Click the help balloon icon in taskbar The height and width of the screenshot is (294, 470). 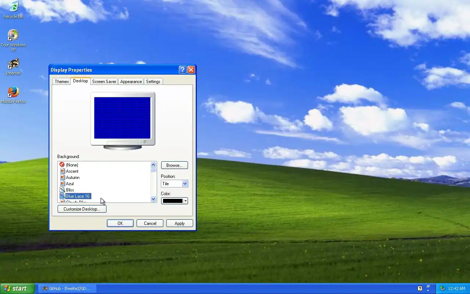(420, 288)
